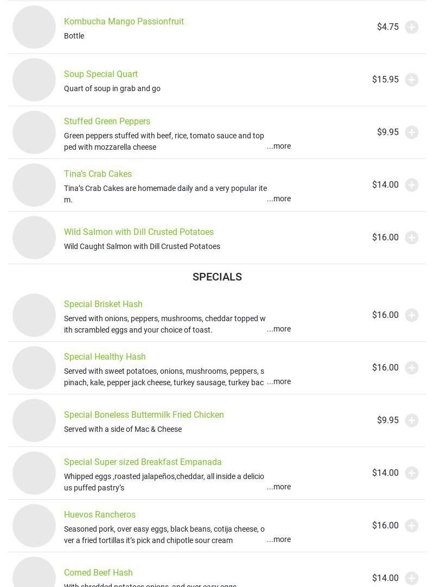434x587 pixels.
Task: Add Soup Special Quart using plus icon
Action: click(x=412, y=80)
